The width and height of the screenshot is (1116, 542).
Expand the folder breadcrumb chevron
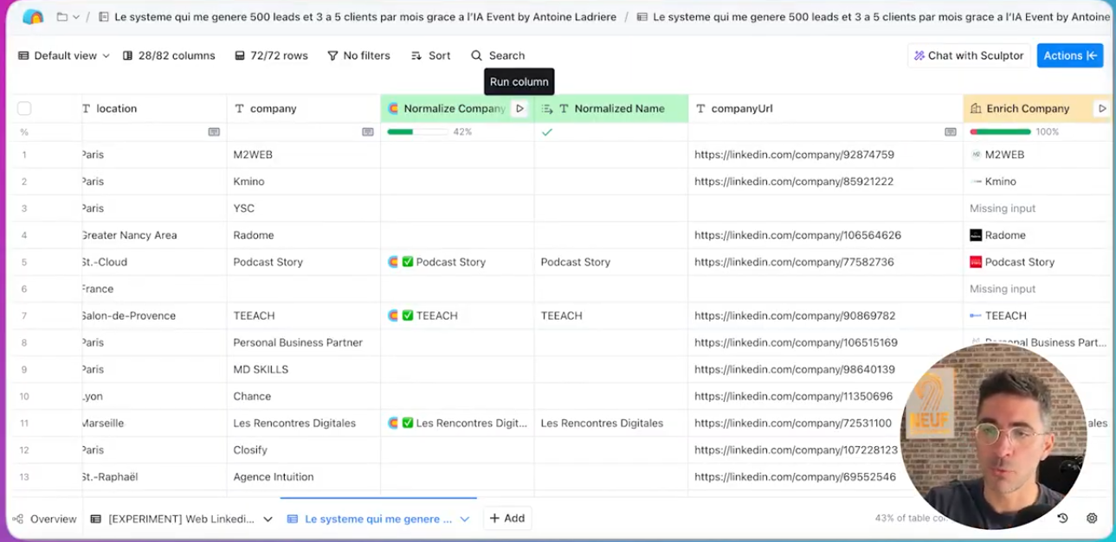76,16
